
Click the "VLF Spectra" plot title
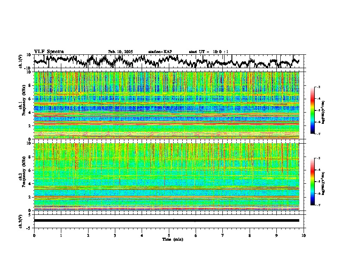49,52
